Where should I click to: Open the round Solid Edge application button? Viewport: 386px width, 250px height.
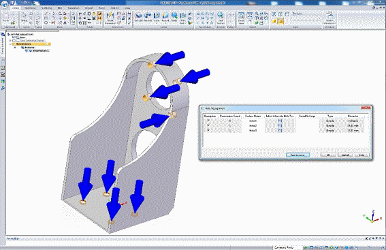coord(4,3)
